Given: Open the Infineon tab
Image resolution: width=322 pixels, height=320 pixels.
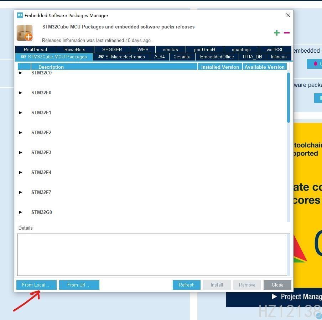Looking at the screenshot, I should 279,57.
